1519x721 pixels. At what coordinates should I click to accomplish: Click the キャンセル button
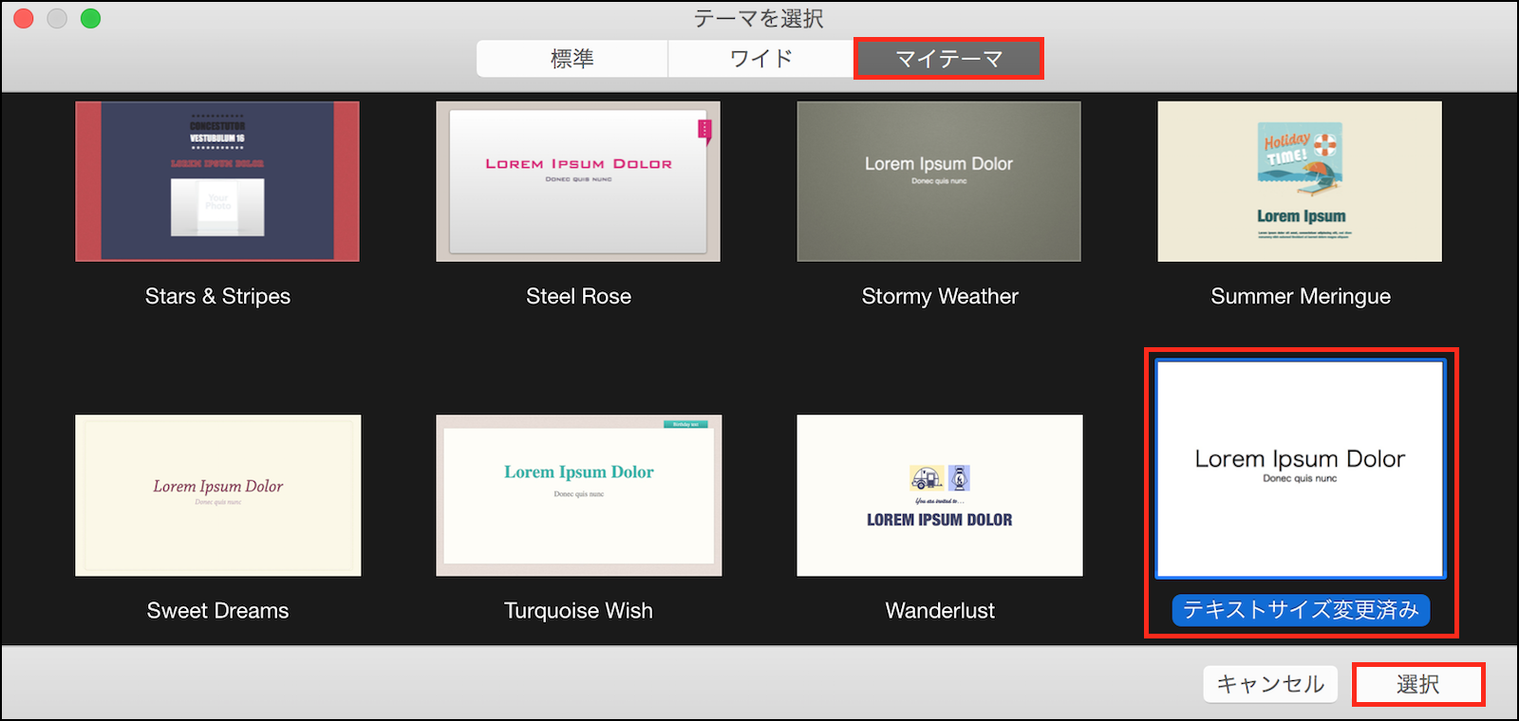1270,684
